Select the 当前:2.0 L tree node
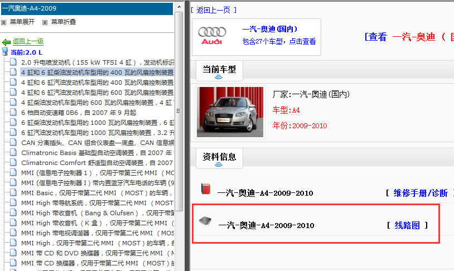 [x=26, y=52]
